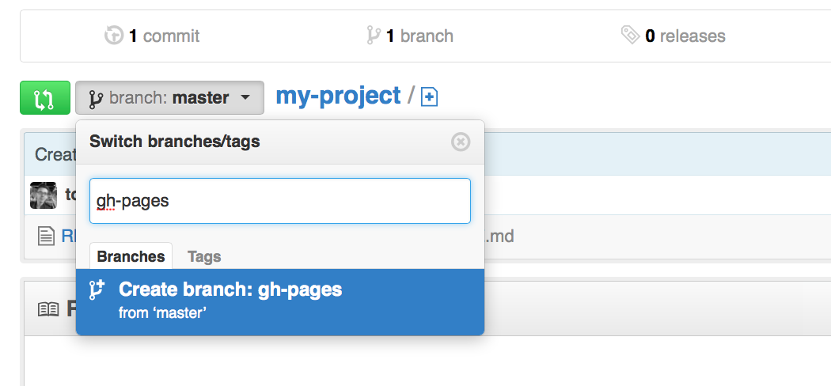Image resolution: width=831 pixels, height=386 pixels.
Task: Click the book icon in the README header
Action: (x=48, y=309)
